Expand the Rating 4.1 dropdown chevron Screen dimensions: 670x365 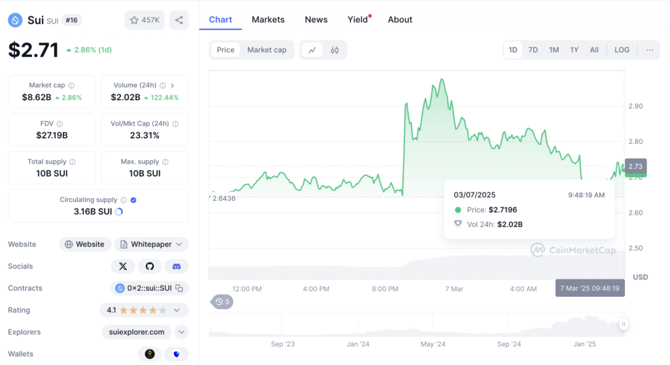pos(177,310)
